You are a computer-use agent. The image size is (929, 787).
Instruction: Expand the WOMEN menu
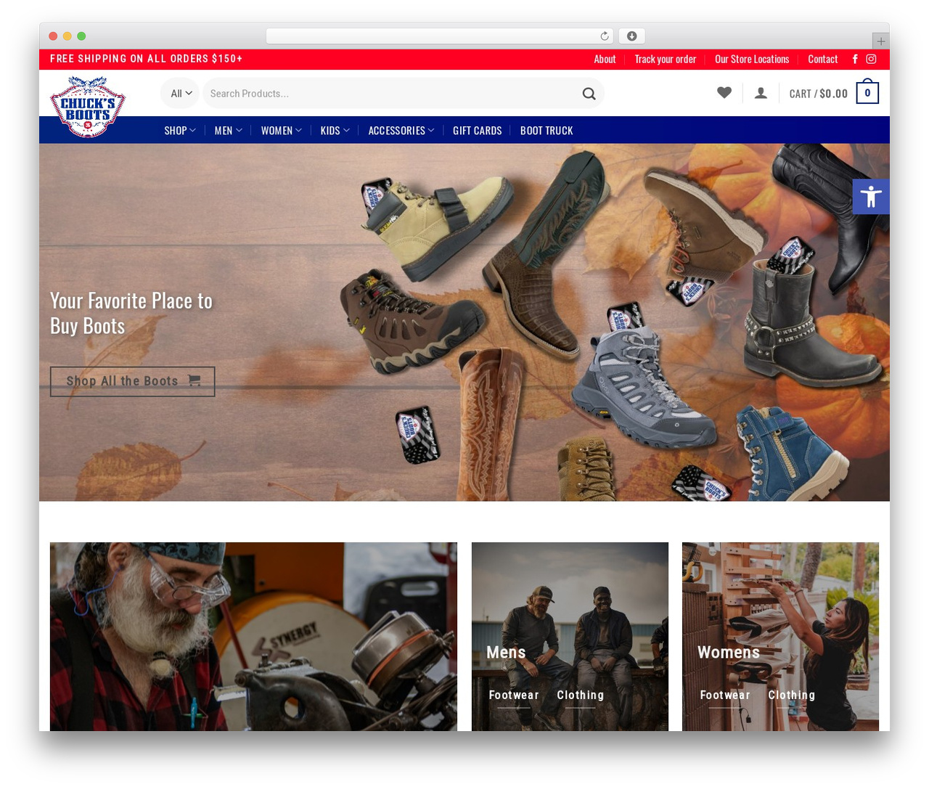[282, 131]
